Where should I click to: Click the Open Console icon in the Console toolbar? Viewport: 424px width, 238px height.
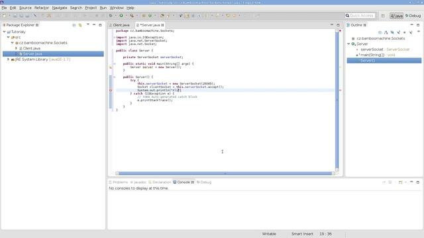[400, 182]
